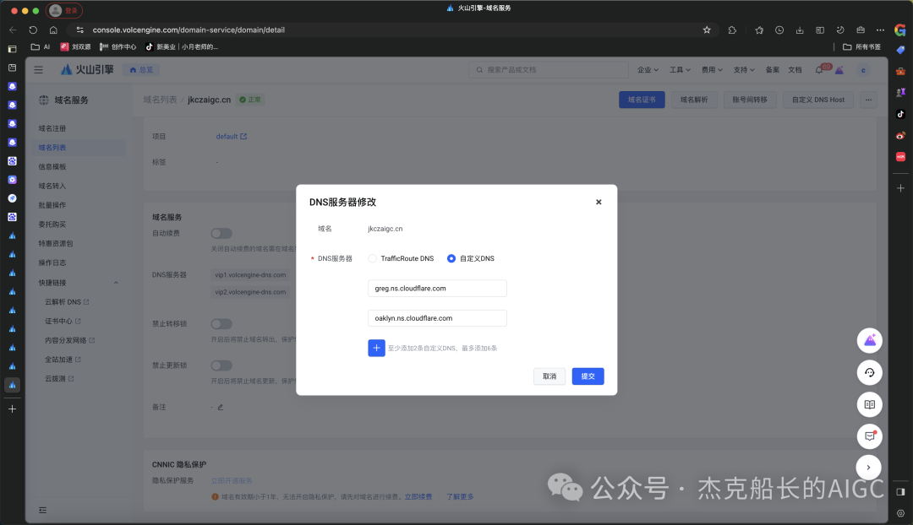This screenshot has width=913, height=525.
Task: Open the 总览 home button
Action: point(141,70)
